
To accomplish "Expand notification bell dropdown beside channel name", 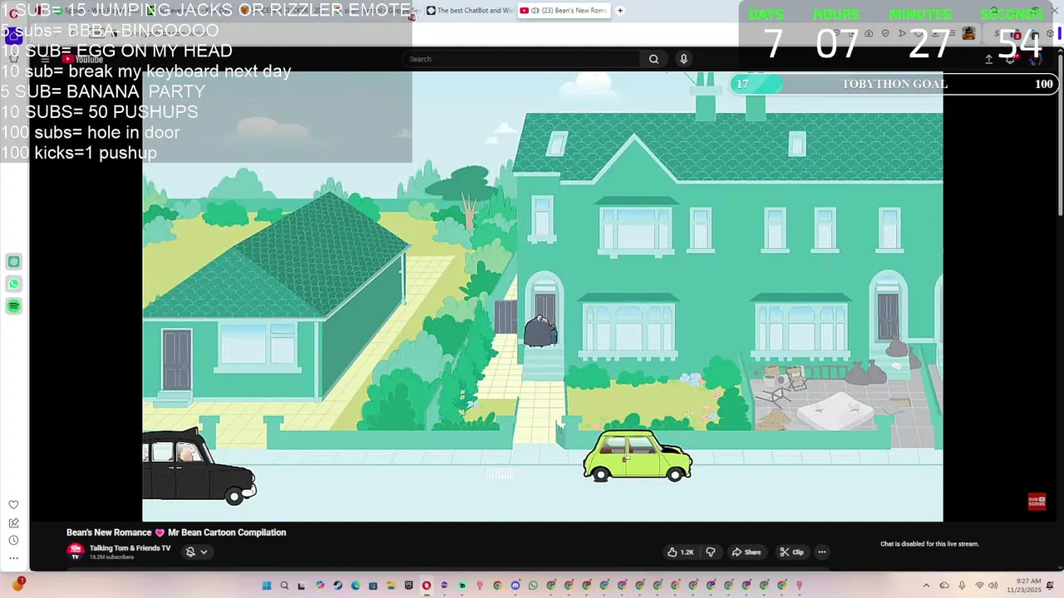I will pyautogui.click(x=196, y=551).
